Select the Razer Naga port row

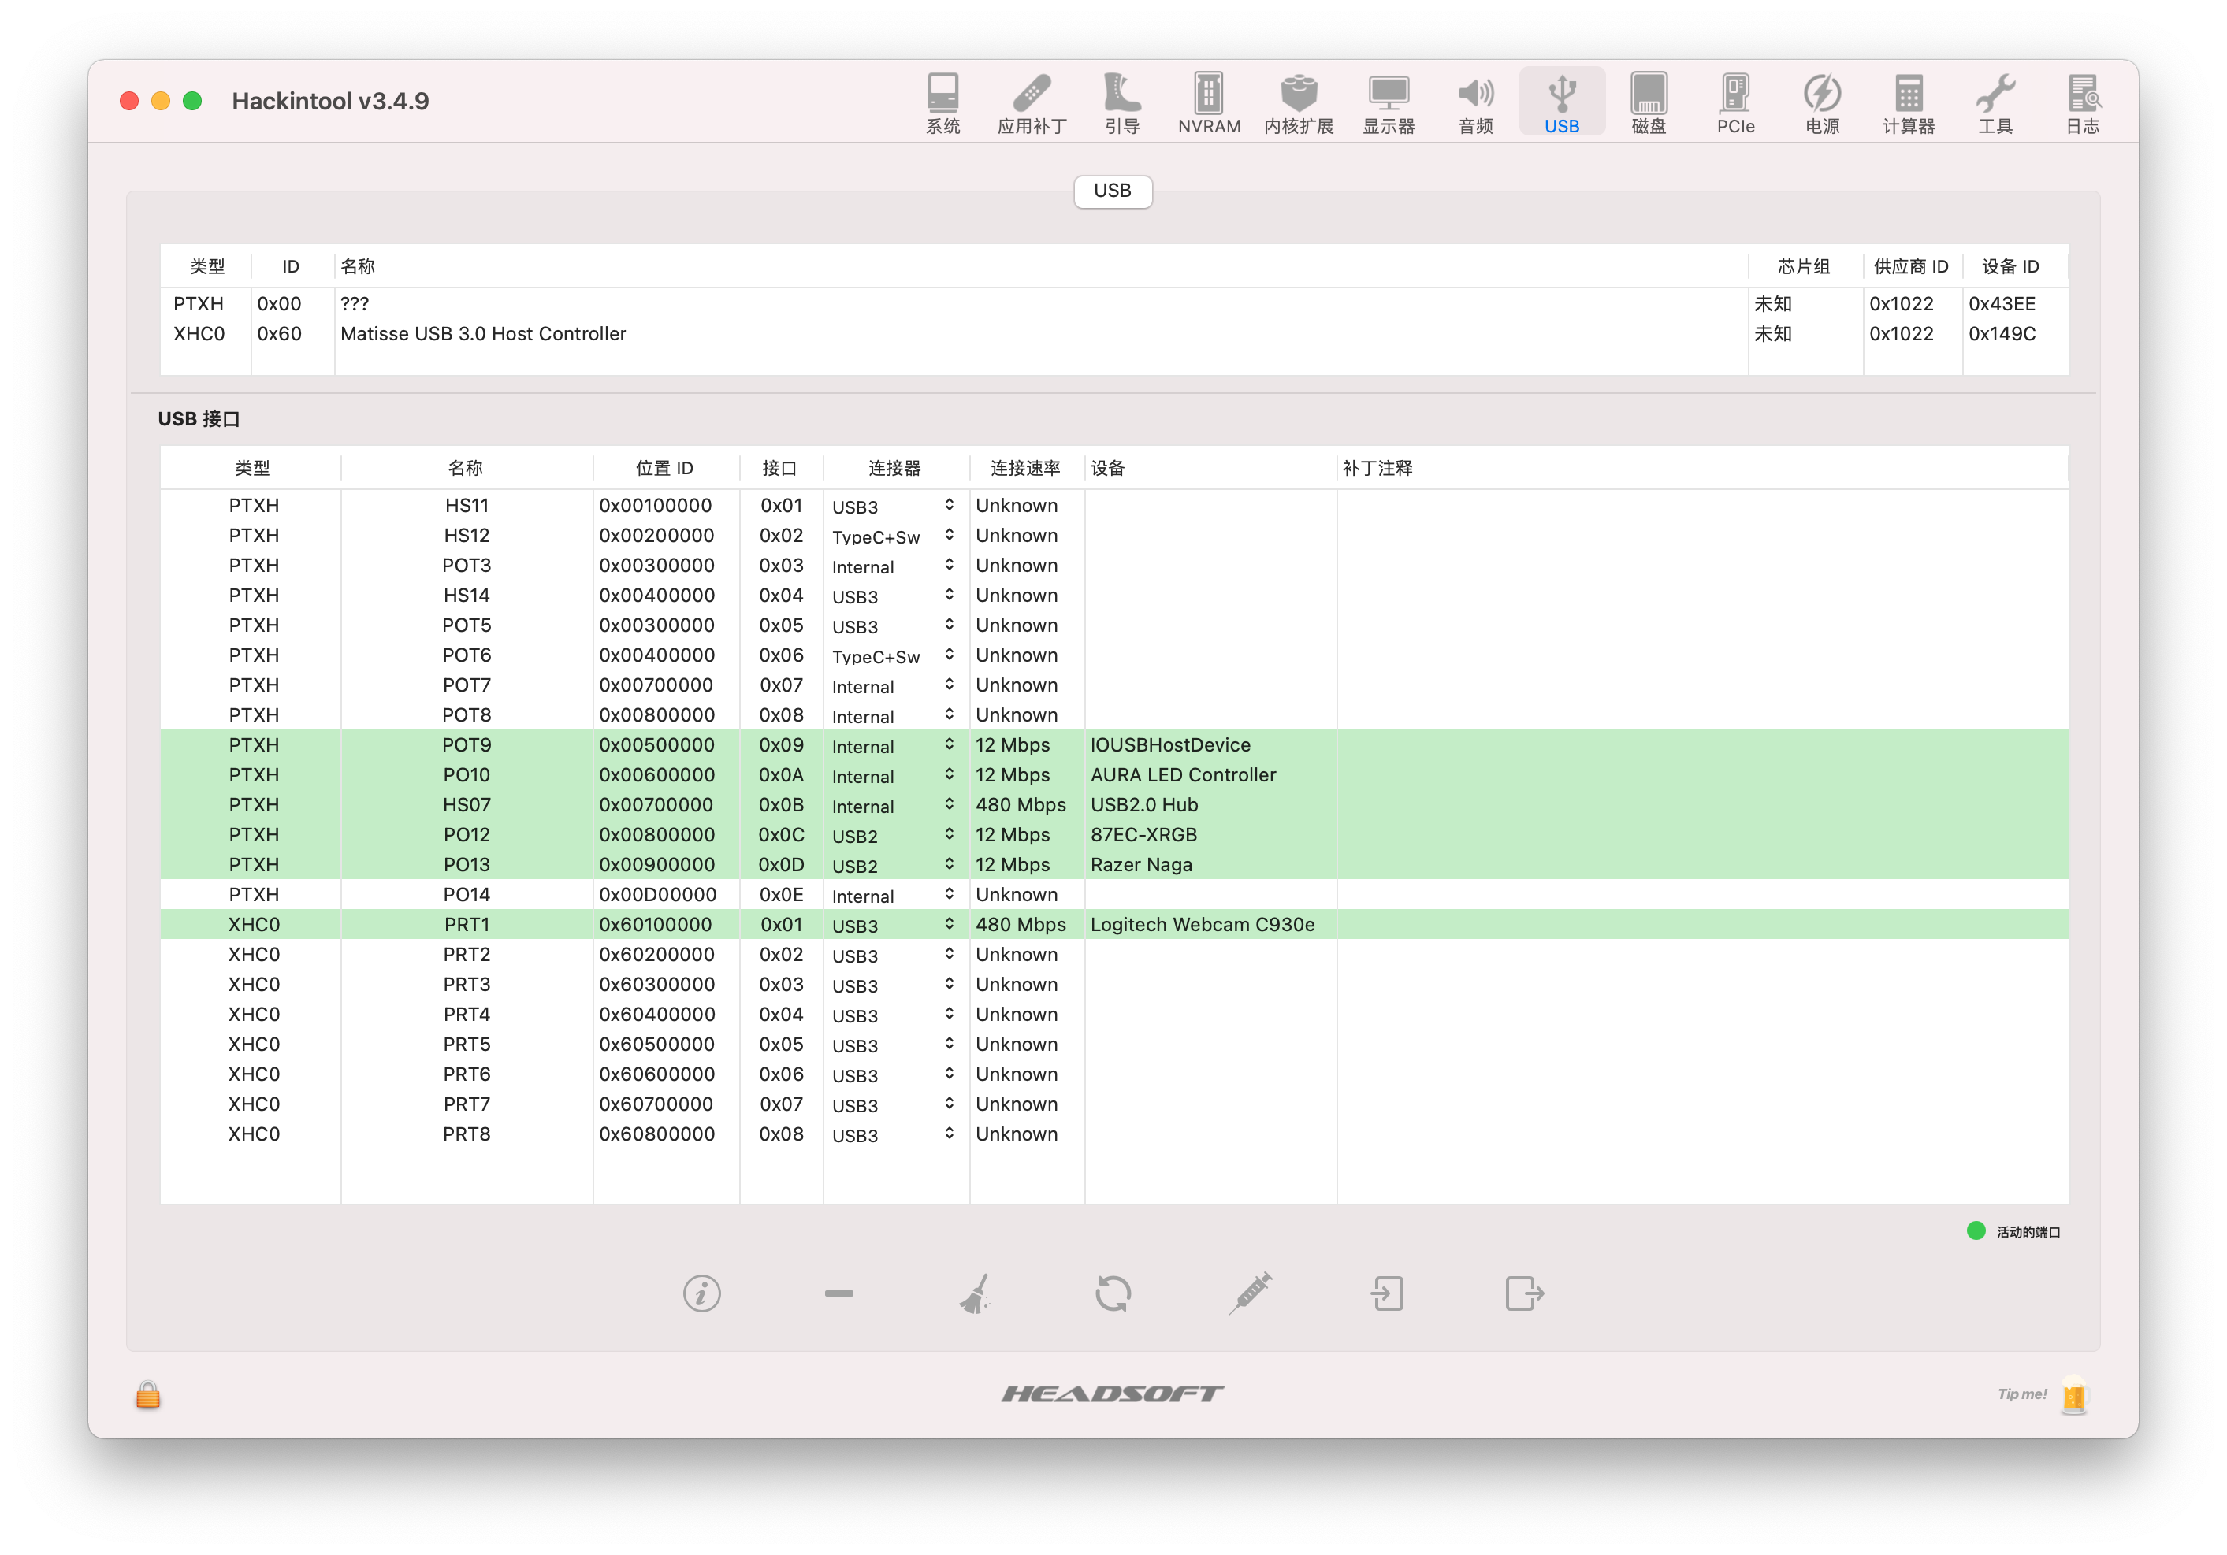click(x=1113, y=864)
